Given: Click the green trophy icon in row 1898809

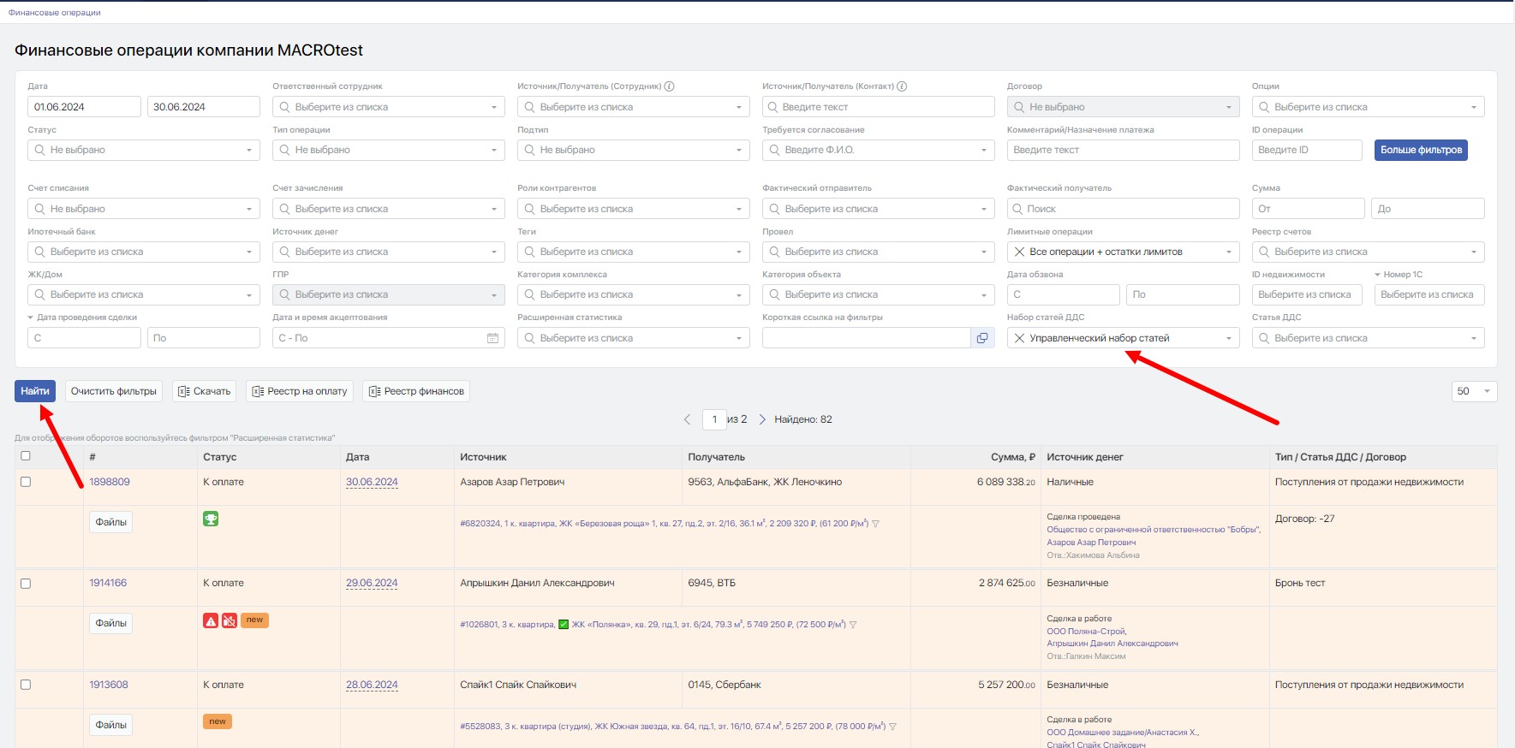Looking at the screenshot, I should 211,519.
